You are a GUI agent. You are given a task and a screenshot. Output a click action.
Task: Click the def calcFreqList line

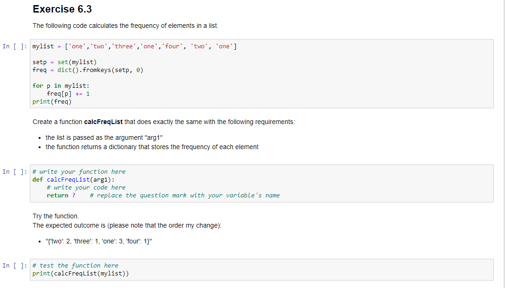75,179
